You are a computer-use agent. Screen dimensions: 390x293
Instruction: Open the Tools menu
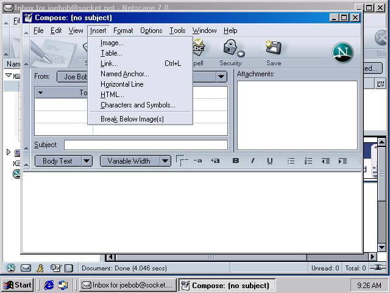pyautogui.click(x=177, y=31)
